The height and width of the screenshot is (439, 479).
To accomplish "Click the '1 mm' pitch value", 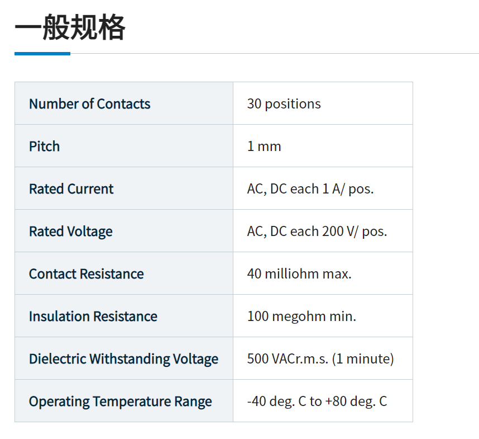I will [x=264, y=147].
